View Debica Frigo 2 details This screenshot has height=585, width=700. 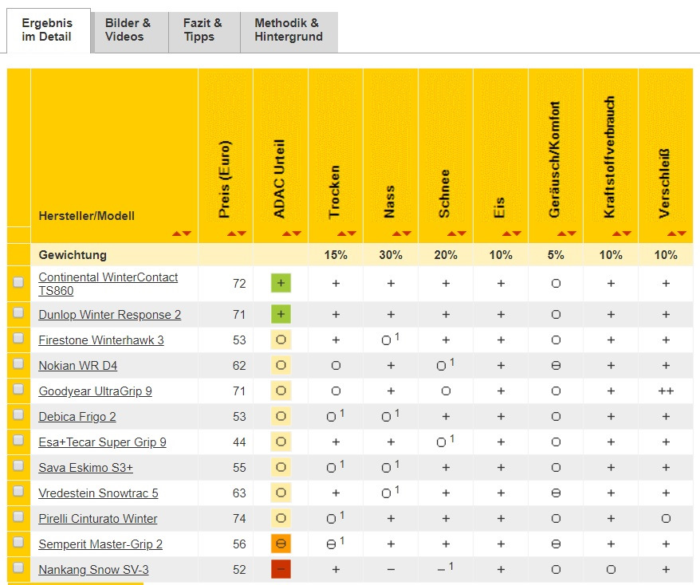pyautogui.click(x=77, y=416)
